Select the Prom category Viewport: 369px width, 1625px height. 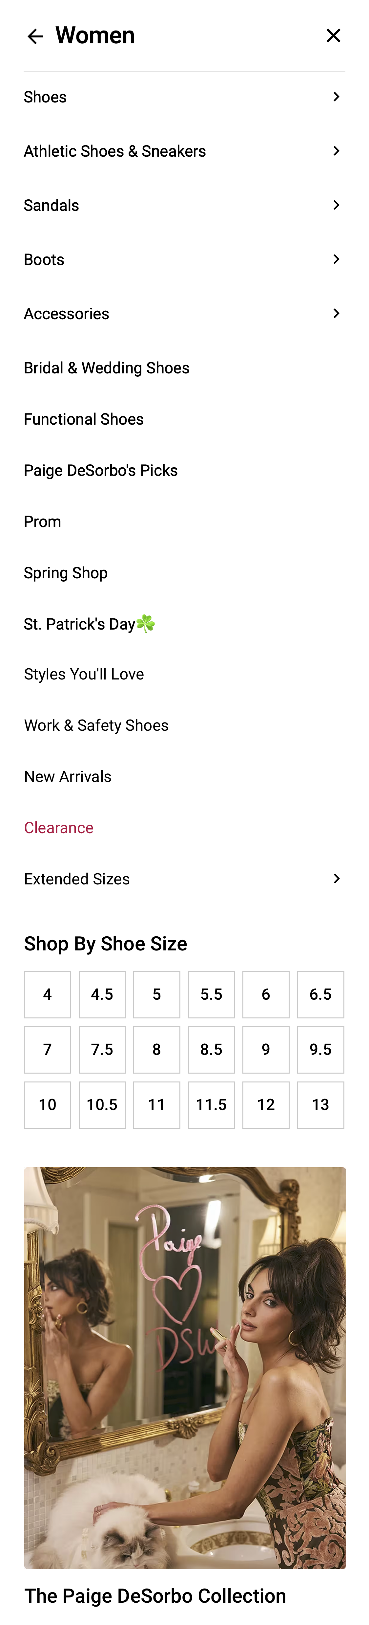42,521
